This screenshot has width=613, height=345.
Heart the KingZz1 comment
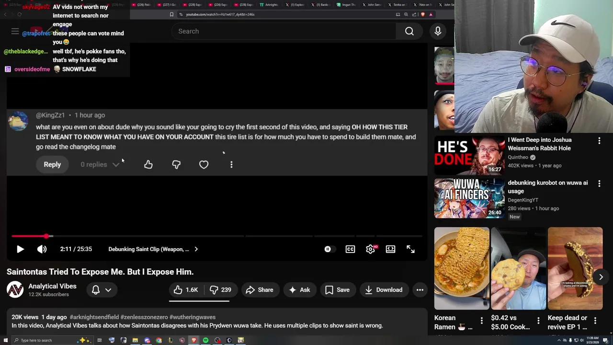[x=204, y=164]
